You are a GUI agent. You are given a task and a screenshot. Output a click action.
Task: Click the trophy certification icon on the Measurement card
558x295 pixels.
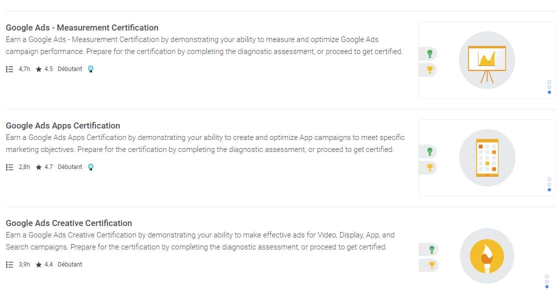tap(429, 70)
